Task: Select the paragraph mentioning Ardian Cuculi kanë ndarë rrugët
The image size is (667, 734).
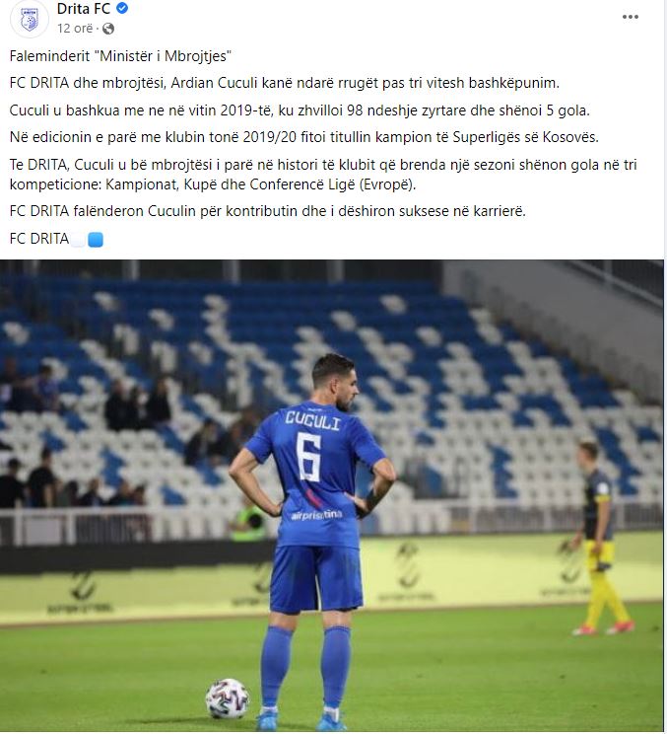Action: tap(284, 83)
